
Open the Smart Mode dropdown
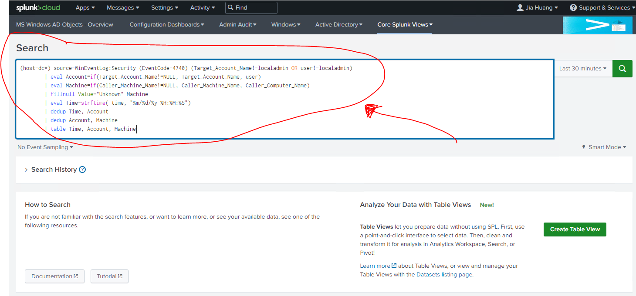coord(604,147)
